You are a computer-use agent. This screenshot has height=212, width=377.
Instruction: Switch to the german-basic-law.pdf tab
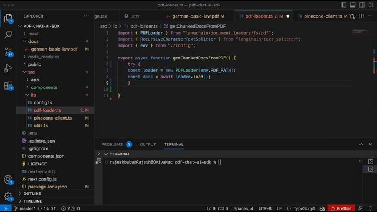[x=197, y=16]
